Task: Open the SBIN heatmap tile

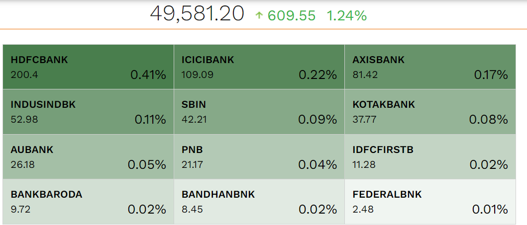Action: pyautogui.click(x=259, y=112)
